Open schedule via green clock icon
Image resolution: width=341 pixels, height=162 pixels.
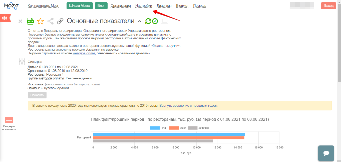tap(155, 21)
